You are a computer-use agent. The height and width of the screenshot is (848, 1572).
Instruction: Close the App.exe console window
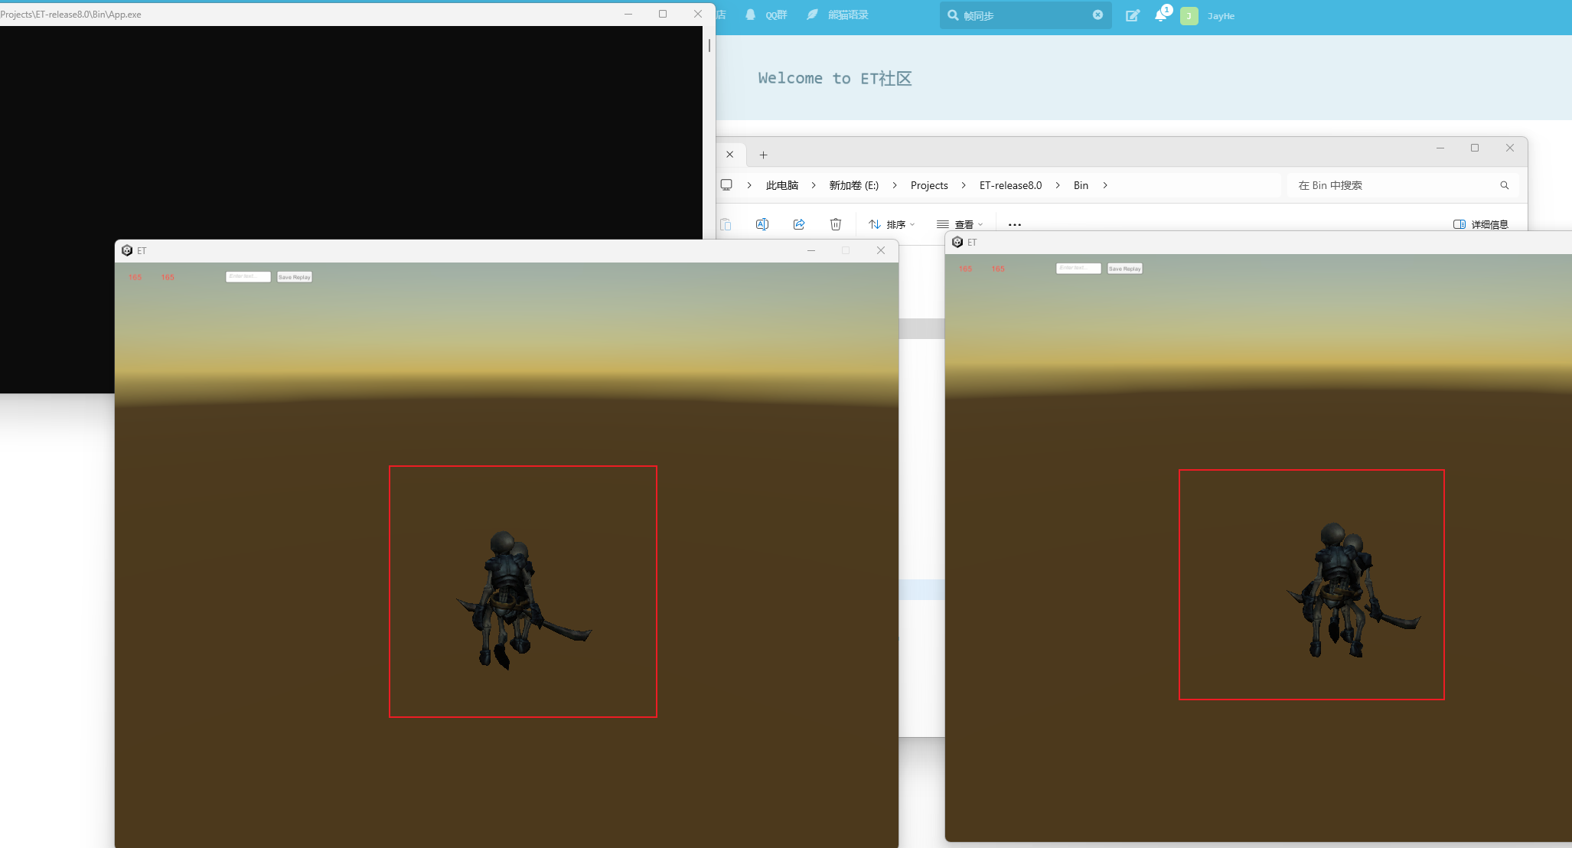coord(698,14)
